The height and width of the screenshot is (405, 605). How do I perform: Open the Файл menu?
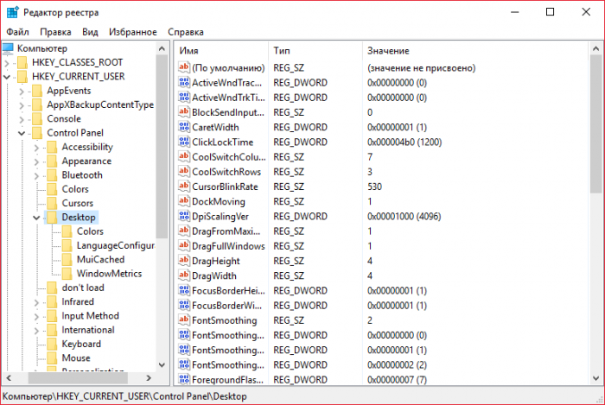pos(18,32)
